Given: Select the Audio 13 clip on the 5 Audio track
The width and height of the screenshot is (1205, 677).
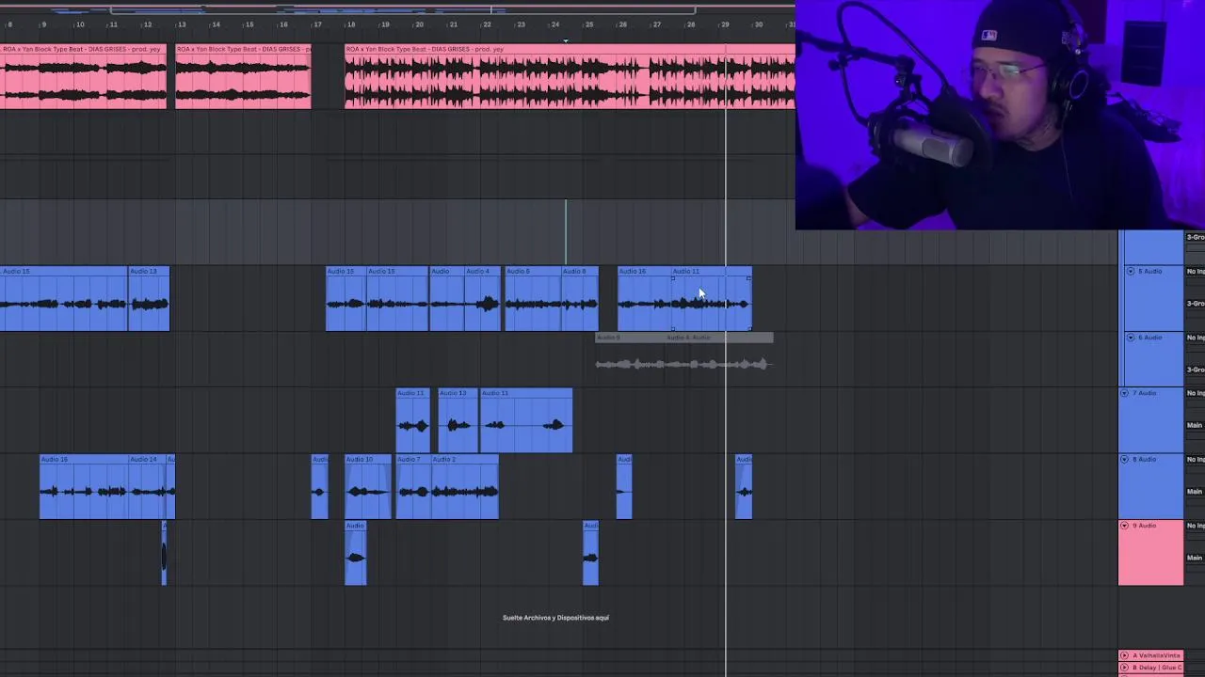Looking at the screenshot, I should point(149,299).
